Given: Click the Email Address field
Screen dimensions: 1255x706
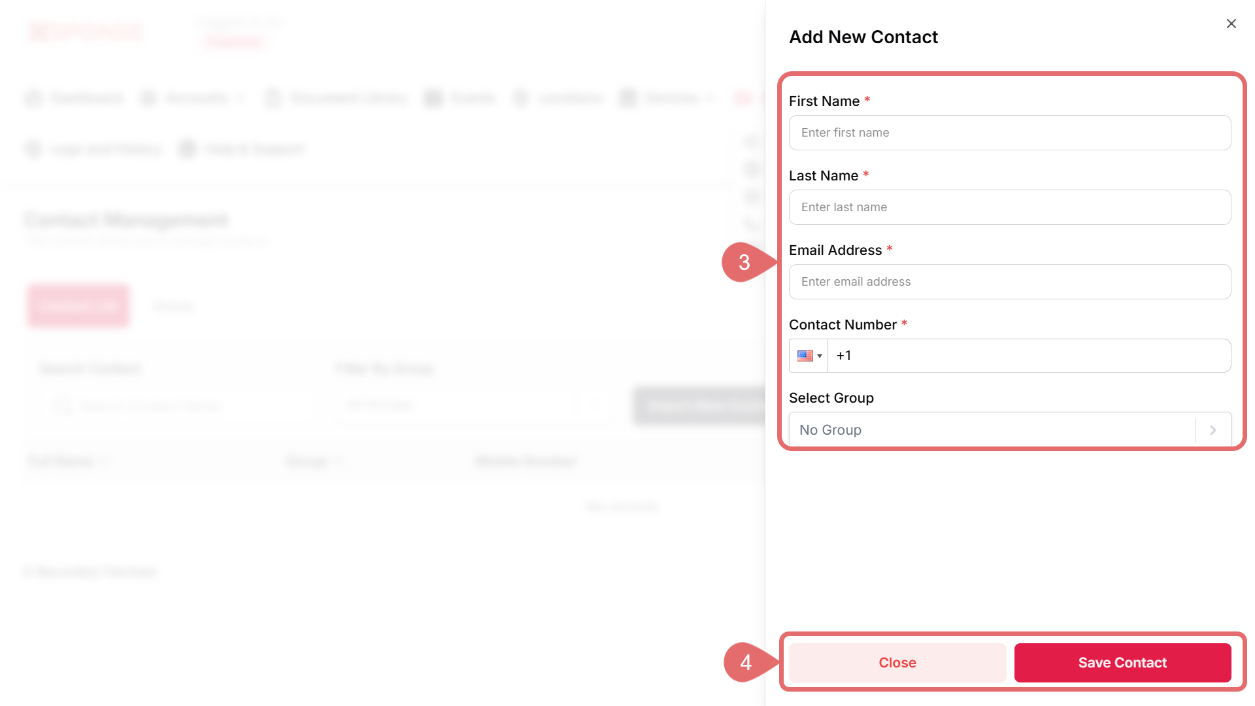Looking at the screenshot, I should [x=1009, y=282].
